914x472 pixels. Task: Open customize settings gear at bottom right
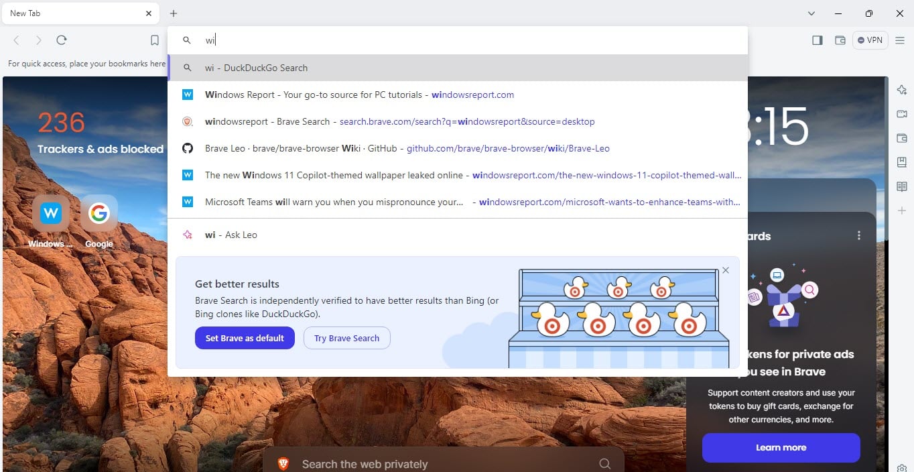point(902,468)
